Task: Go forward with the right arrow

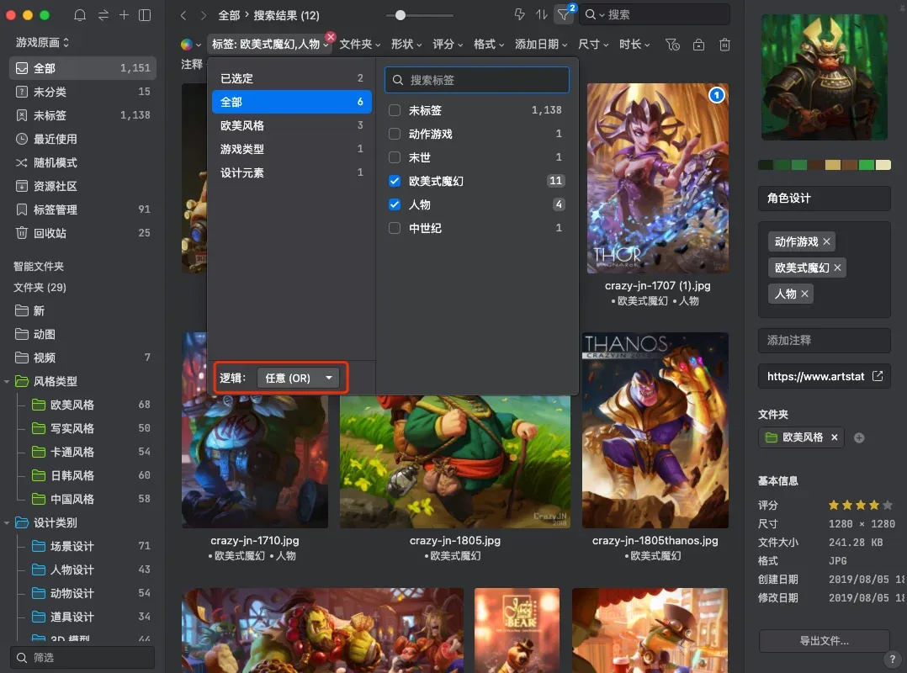Action: point(203,16)
